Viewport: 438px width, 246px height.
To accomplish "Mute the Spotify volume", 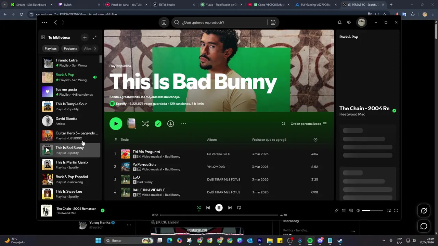I will pos(358,210).
